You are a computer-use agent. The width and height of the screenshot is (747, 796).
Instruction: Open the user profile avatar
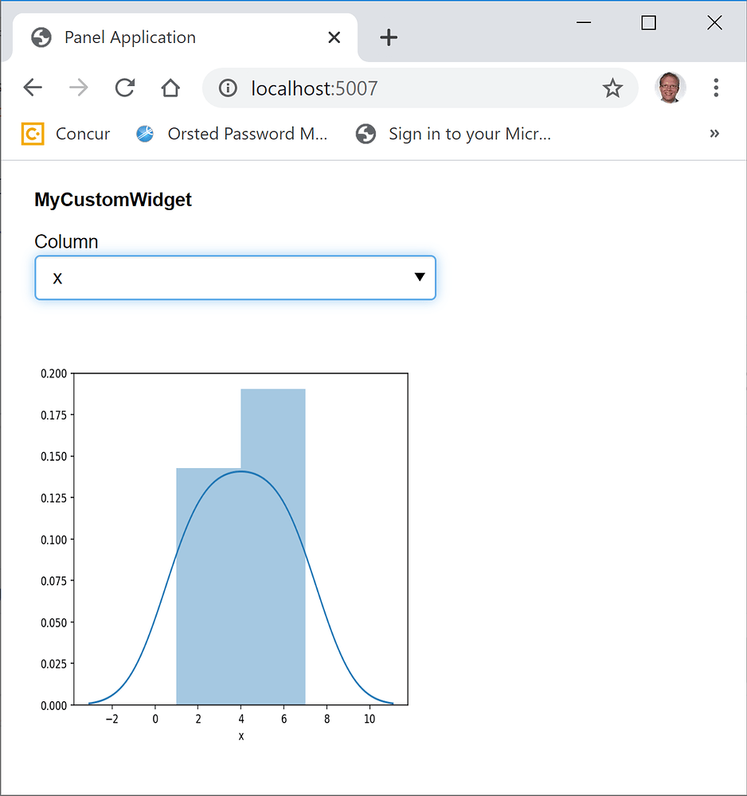[x=670, y=88]
